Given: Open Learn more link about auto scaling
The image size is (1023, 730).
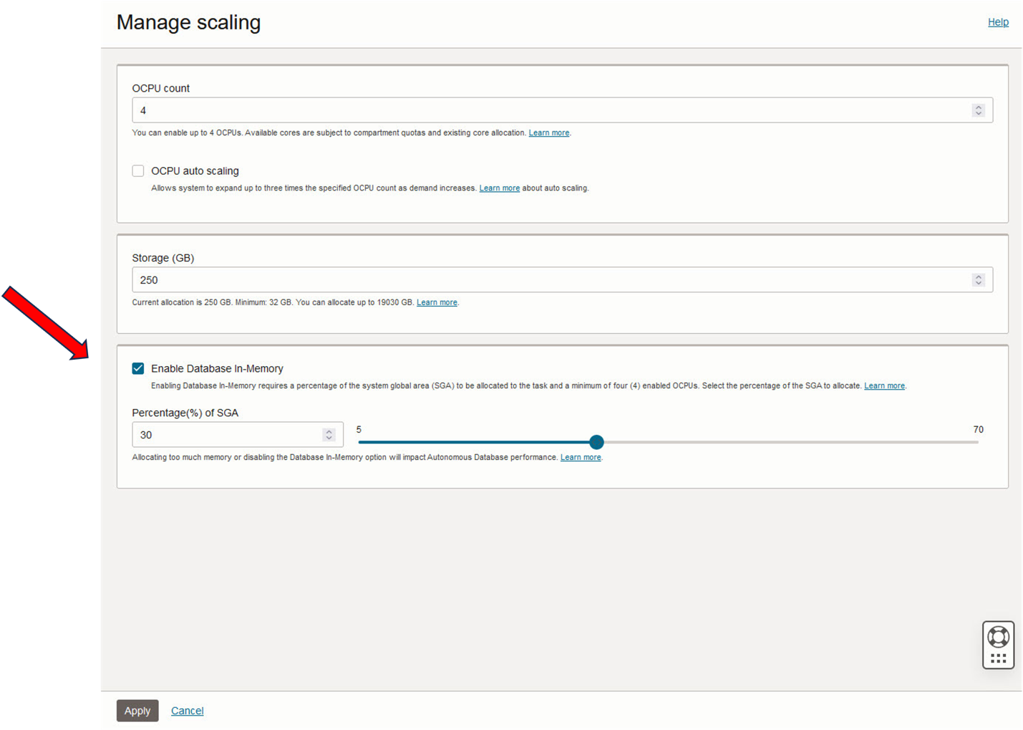Looking at the screenshot, I should tap(500, 188).
